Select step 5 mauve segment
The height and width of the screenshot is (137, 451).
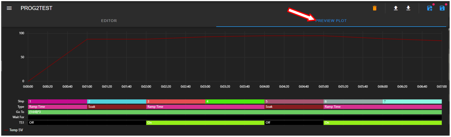[x=294, y=102]
